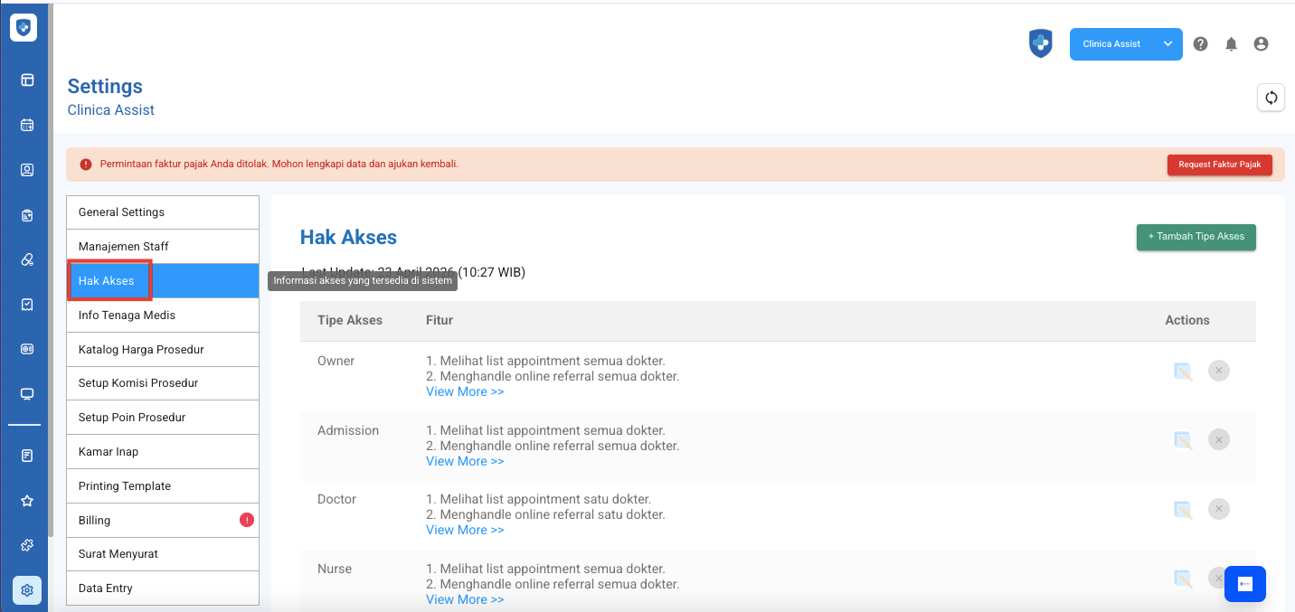Click edit icon for Doctor row
This screenshot has height=612, width=1295.
pyautogui.click(x=1182, y=509)
